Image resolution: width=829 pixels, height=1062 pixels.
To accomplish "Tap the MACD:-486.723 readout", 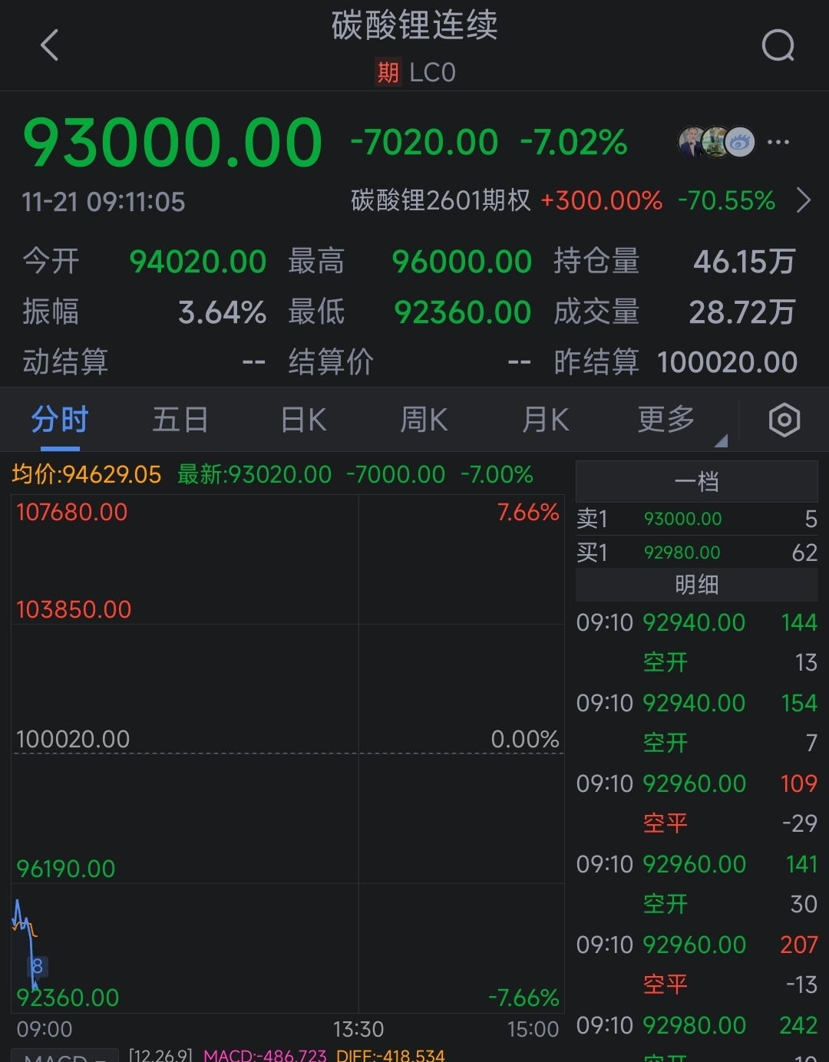I will [x=265, y=1056].
